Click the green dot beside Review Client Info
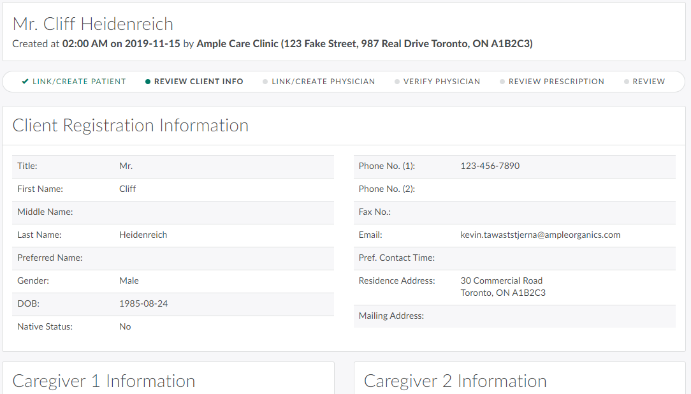 [x=148, y=82]
